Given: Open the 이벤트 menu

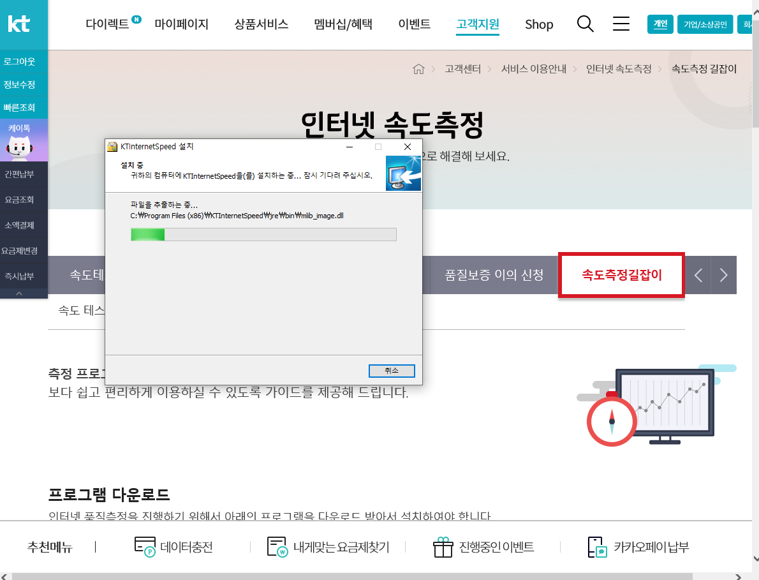Looking at the screenshot, I should point(415,24).
